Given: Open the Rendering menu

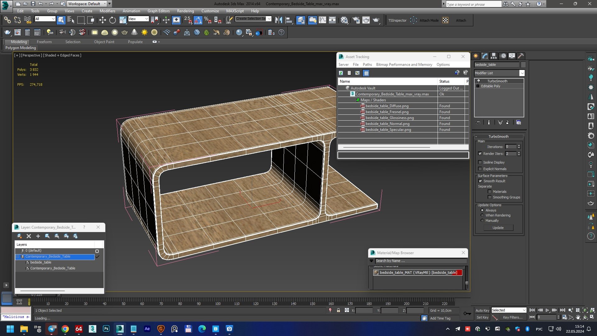Looking at the screenshot, I should [x=185, y=11].
